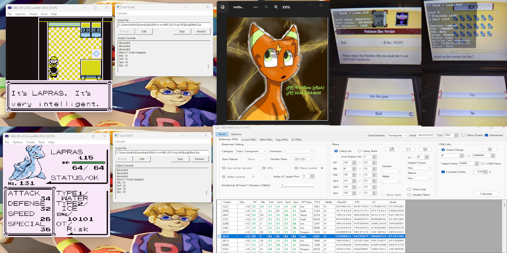This screenshot has width=507, height=253.
Task: Switch to the Event RNG tab
Action: point(249,139)
